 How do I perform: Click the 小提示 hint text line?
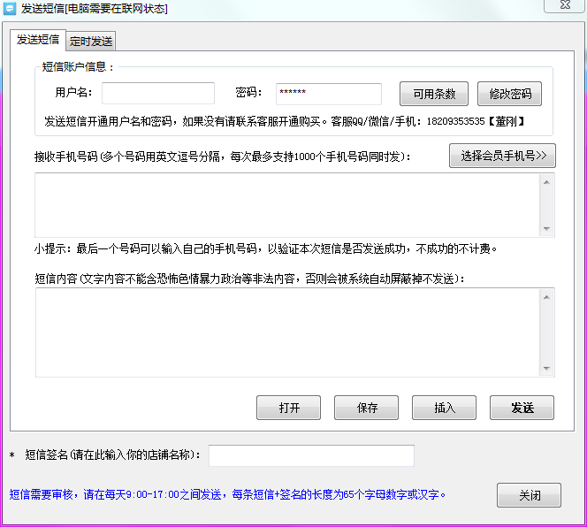coord(266,248)
